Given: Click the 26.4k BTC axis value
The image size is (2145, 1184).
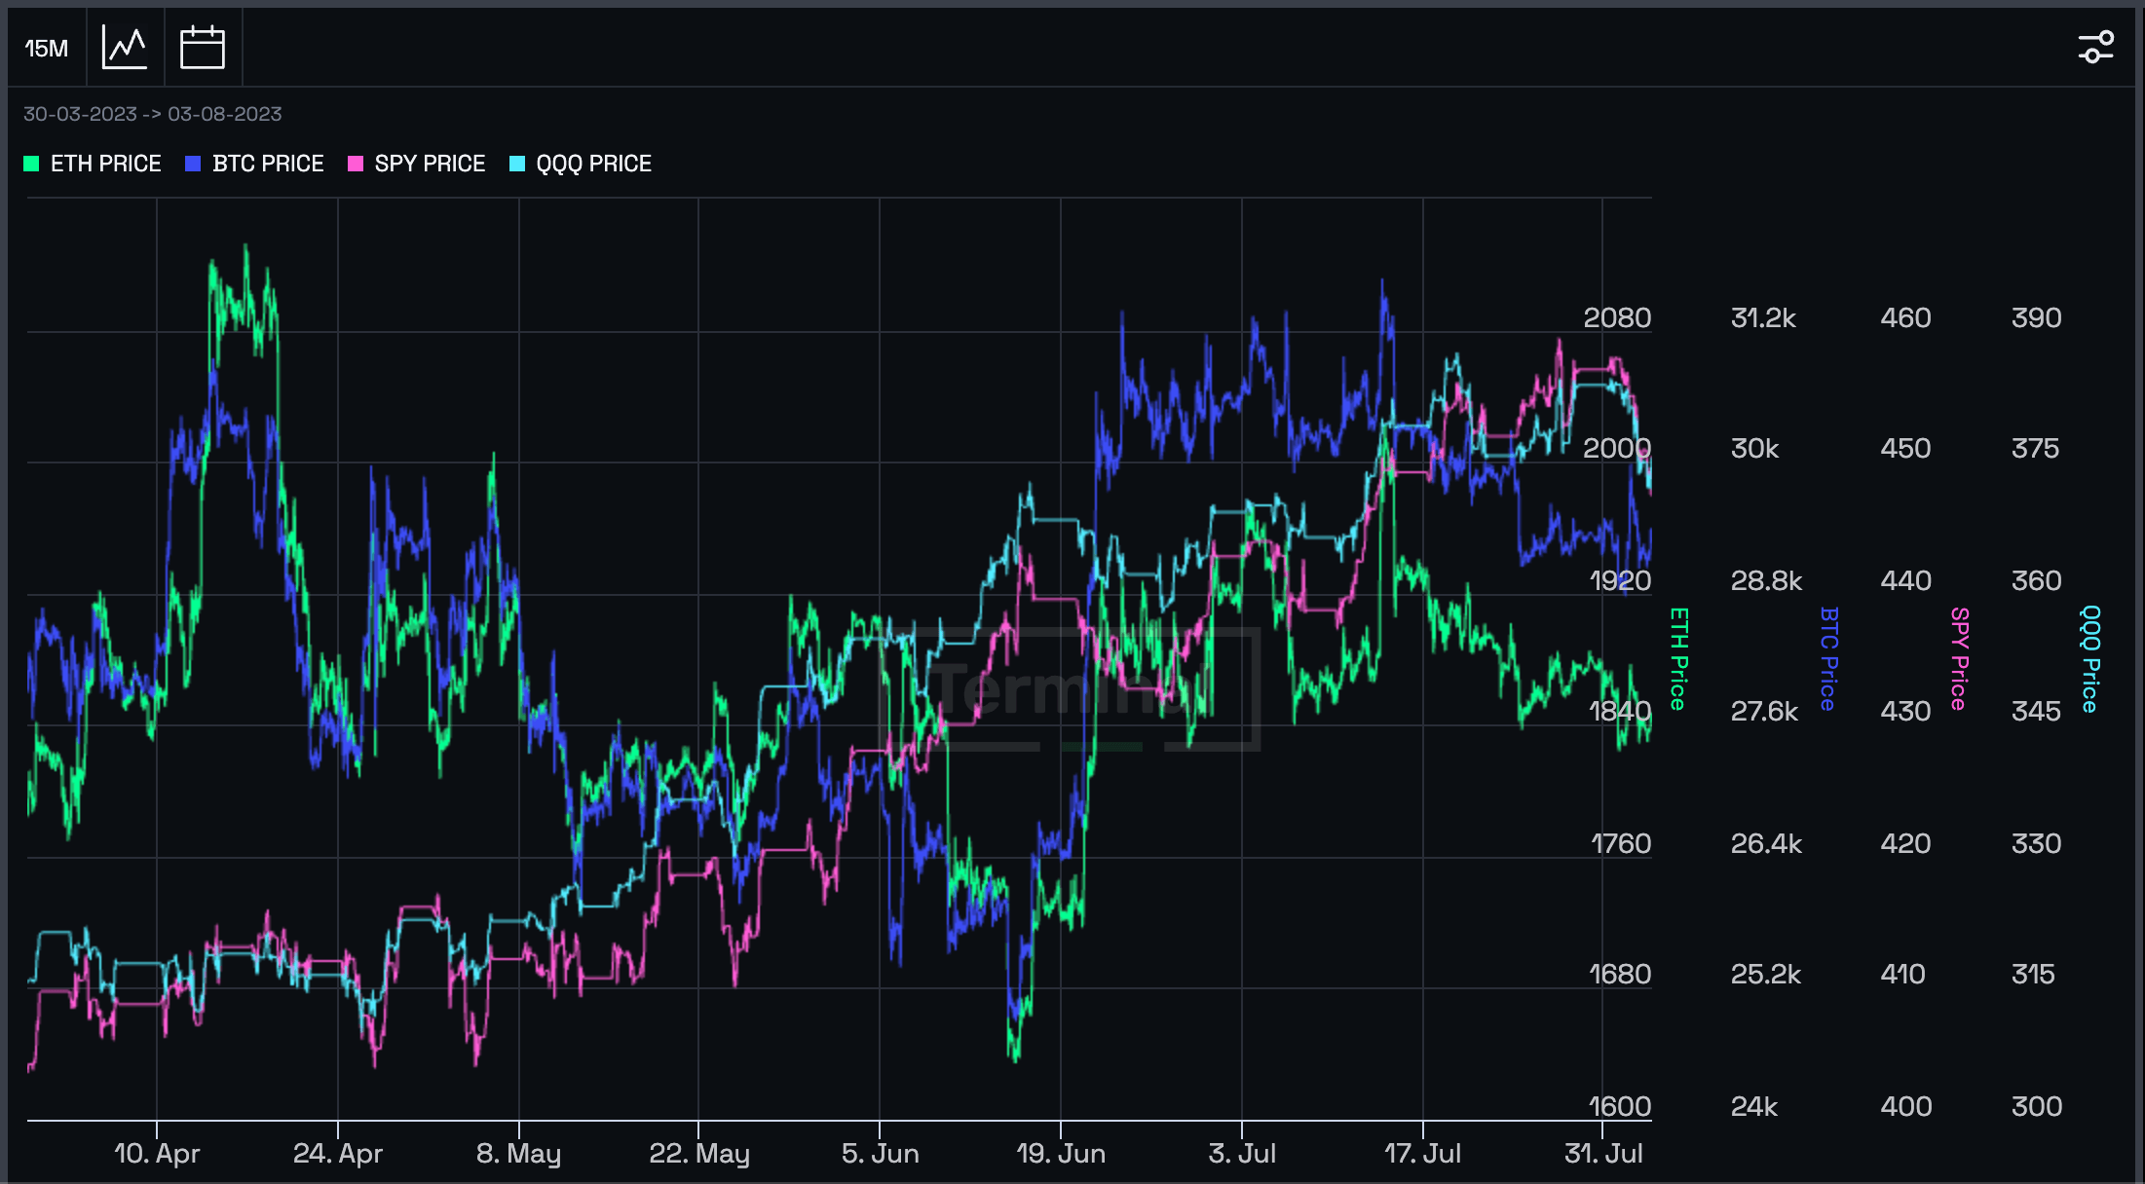Looking at the screenshot, I should coord(1766,843).
